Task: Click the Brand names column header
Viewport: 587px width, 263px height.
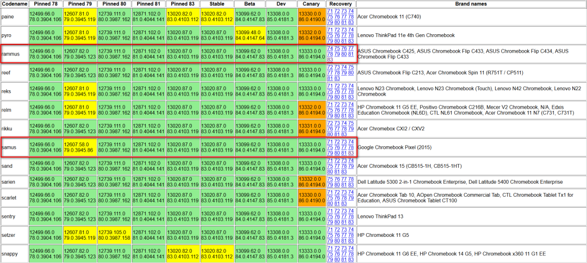Action: click(471, 4)
